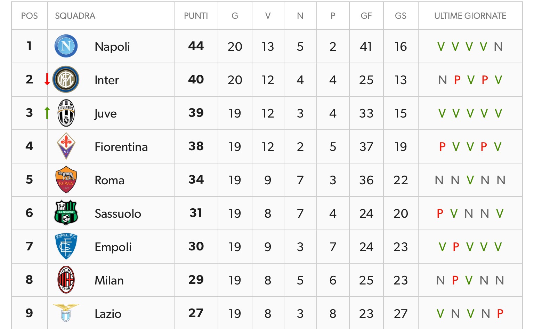This screenshot has height=329, width=534.
Task: Click Napoli's 44 points value
Action: pos(196,46)
